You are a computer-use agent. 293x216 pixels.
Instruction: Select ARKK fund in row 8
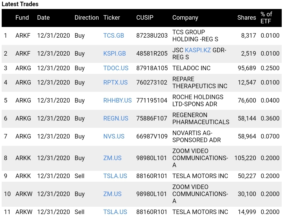click(x=23, y=158)
